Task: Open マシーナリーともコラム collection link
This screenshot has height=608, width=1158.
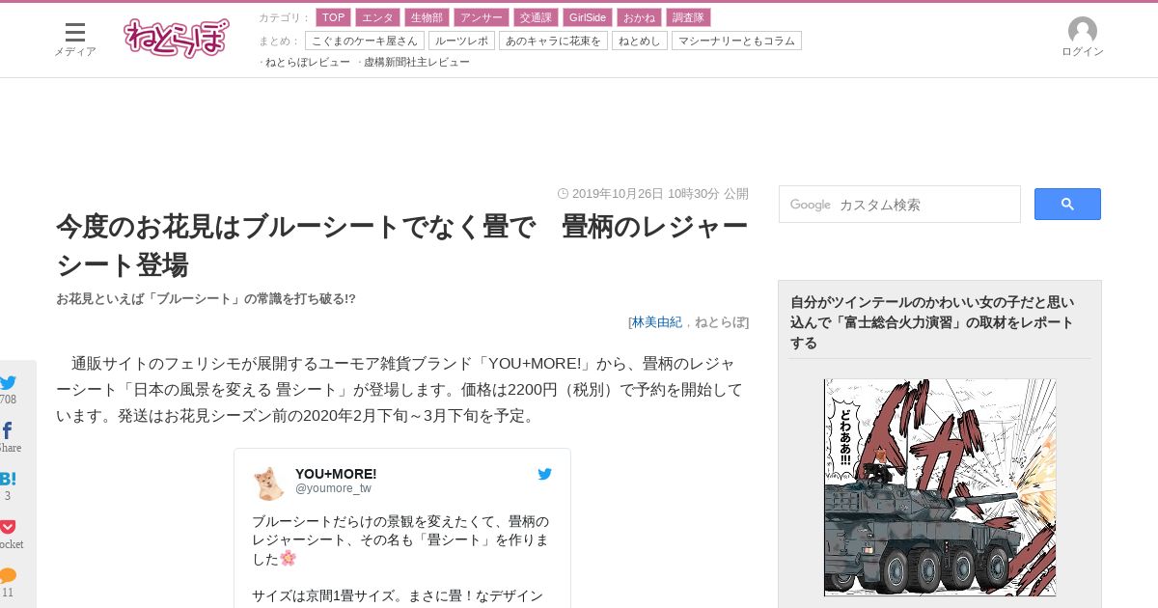Action: [736, 41]
